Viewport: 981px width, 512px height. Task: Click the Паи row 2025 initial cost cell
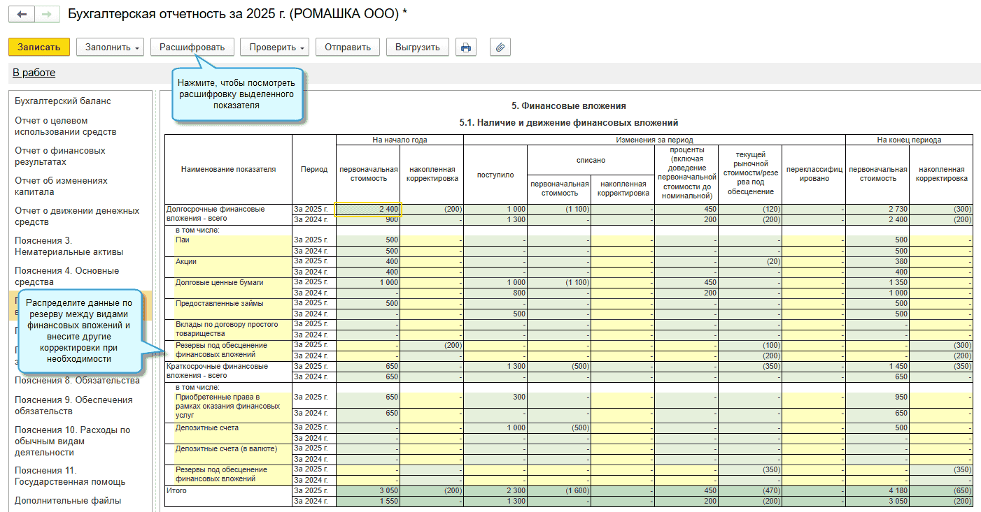[x=367, y=240]
